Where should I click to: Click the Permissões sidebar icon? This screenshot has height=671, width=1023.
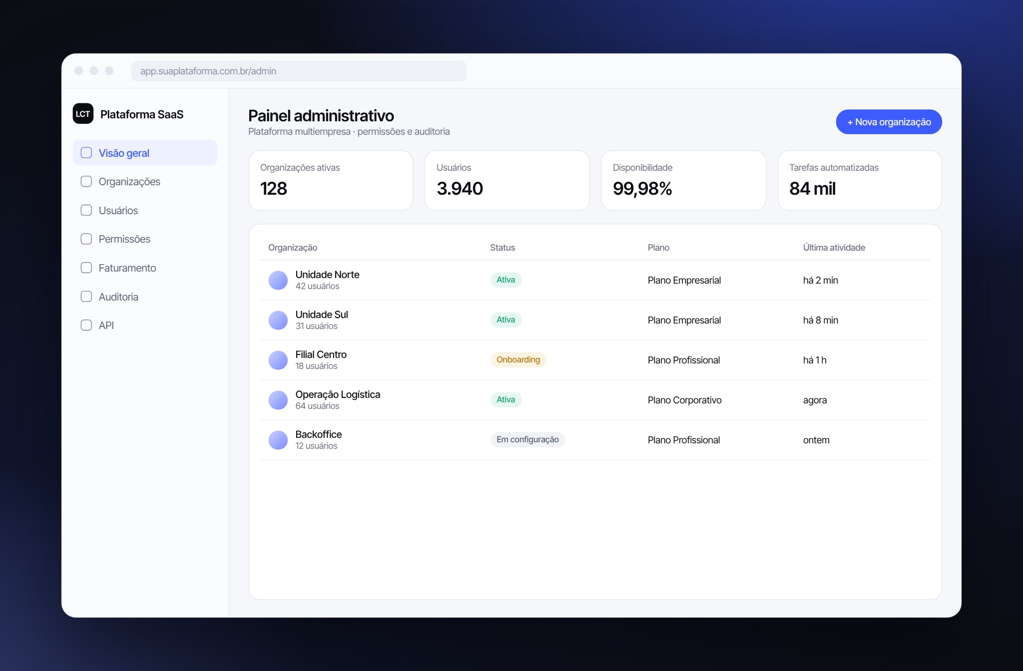(86, 239)
